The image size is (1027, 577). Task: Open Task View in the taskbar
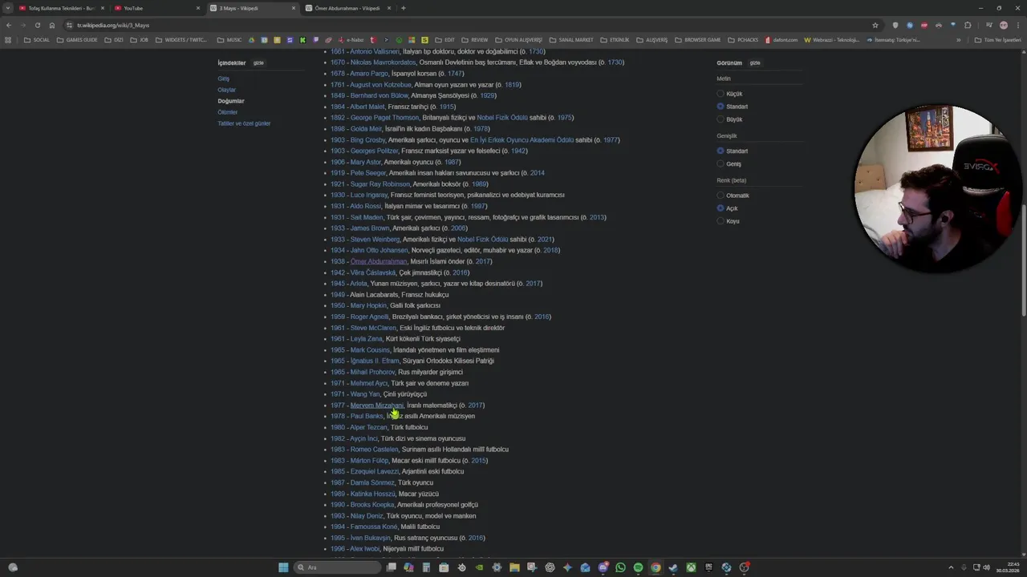[x=392, y=567]
